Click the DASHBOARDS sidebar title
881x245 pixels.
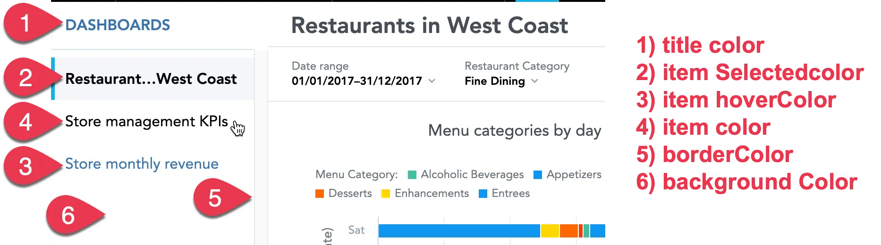pyautogui.click(x=118, y=25)
